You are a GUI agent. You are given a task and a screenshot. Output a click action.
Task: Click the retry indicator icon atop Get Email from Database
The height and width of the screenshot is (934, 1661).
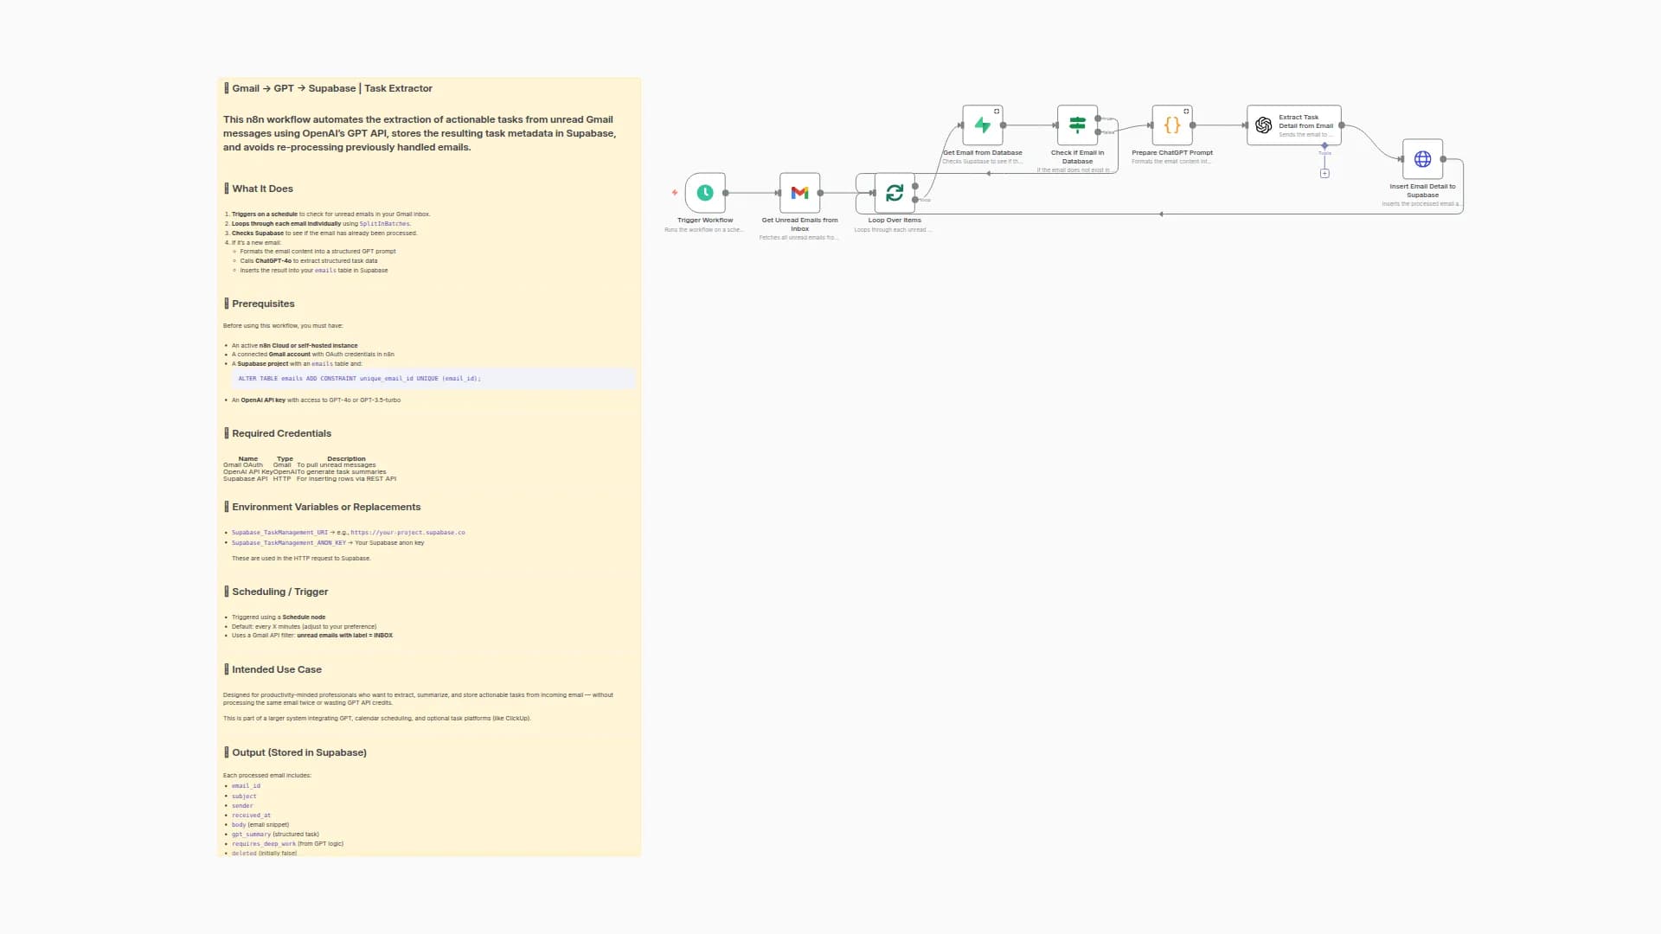(x=995, y=110)
